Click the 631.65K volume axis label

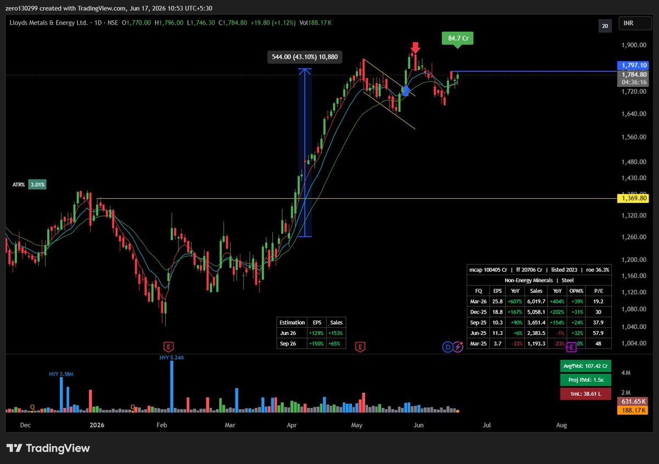coord(633,401)
